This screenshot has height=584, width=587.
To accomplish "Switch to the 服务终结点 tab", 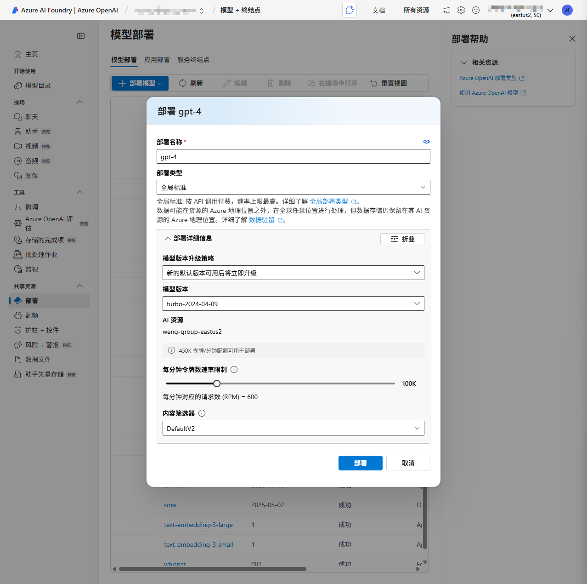I will tap(193, 60).
